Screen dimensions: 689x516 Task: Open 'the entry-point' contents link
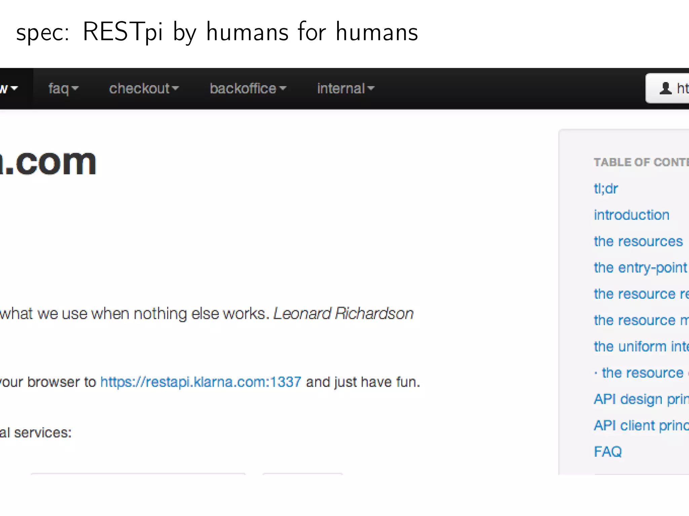pos(640,268)
